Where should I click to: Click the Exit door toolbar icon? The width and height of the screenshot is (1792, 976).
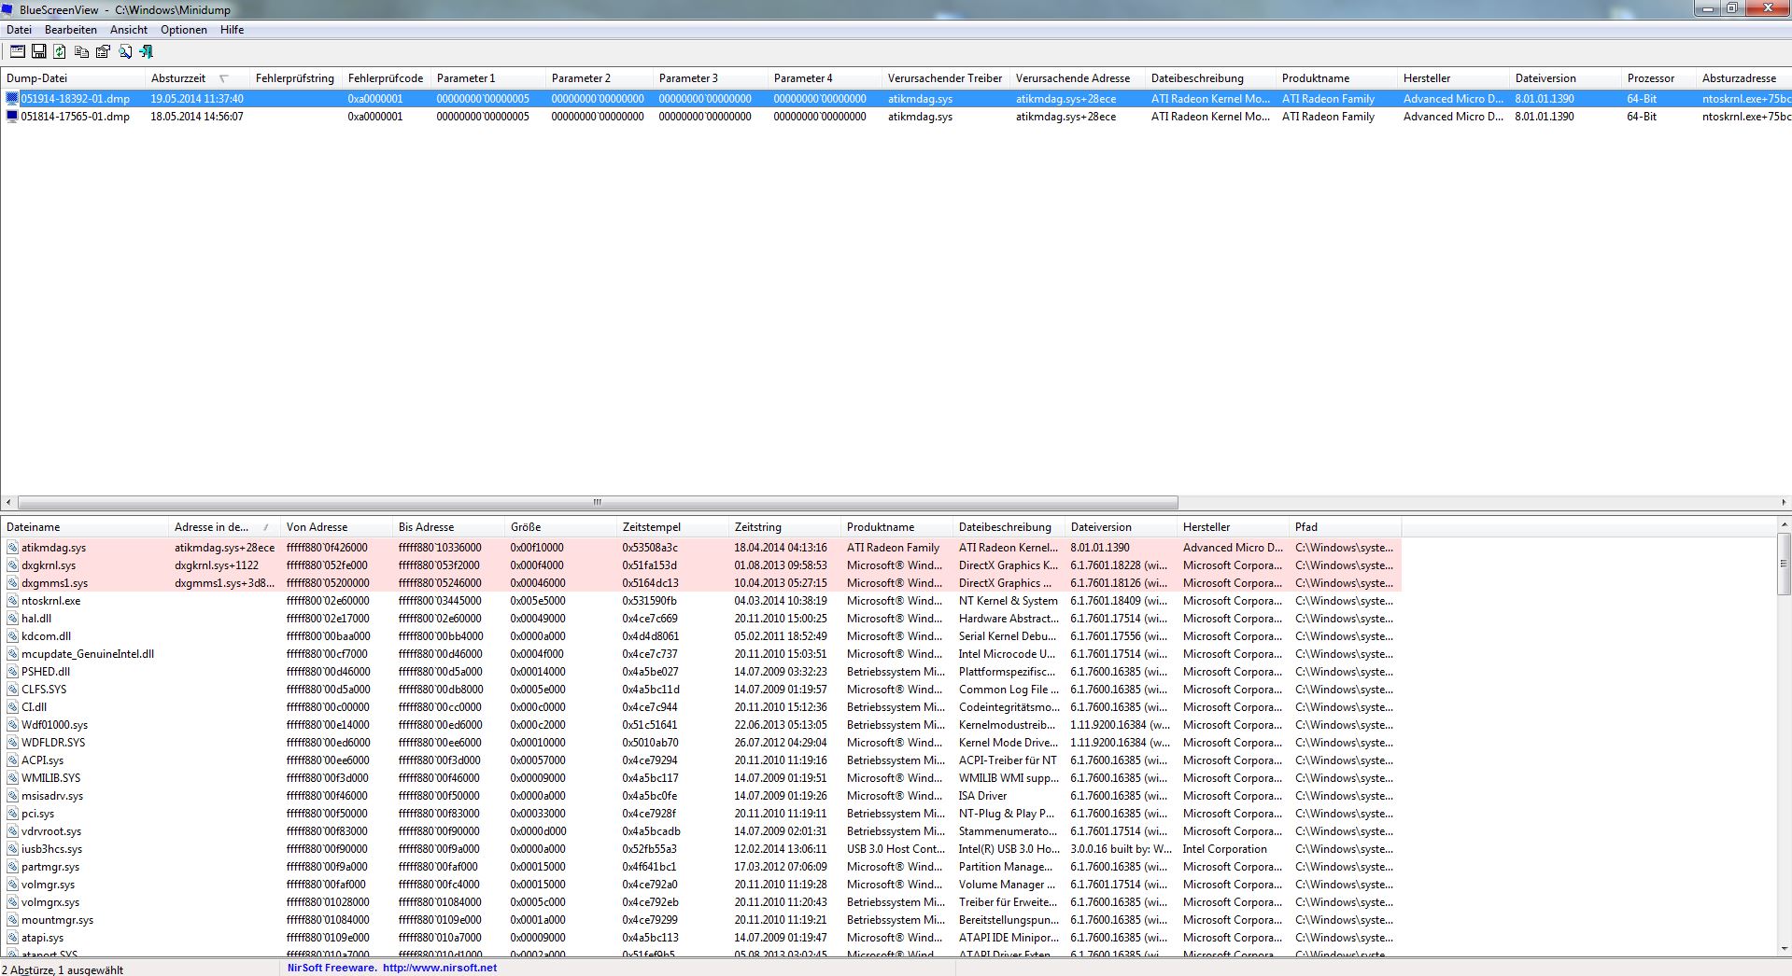147,52
